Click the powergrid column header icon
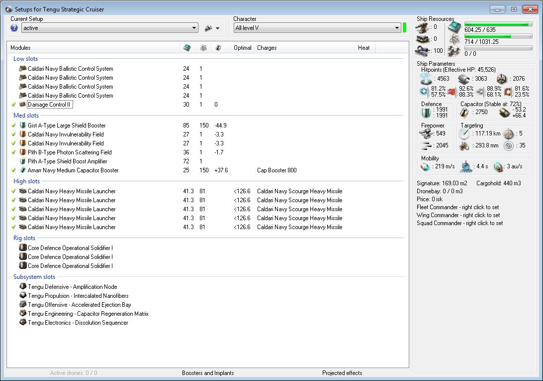The image size is (543, 381). click(203, 48)
